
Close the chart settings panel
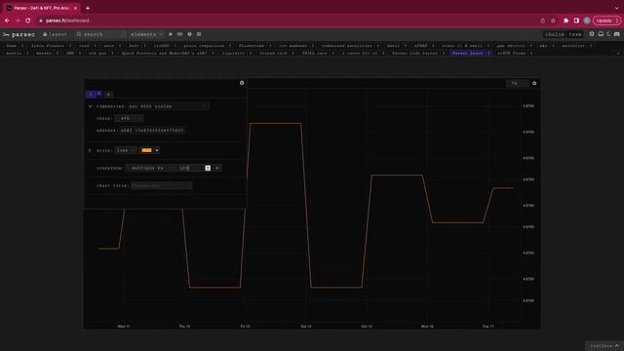point(242,83)
